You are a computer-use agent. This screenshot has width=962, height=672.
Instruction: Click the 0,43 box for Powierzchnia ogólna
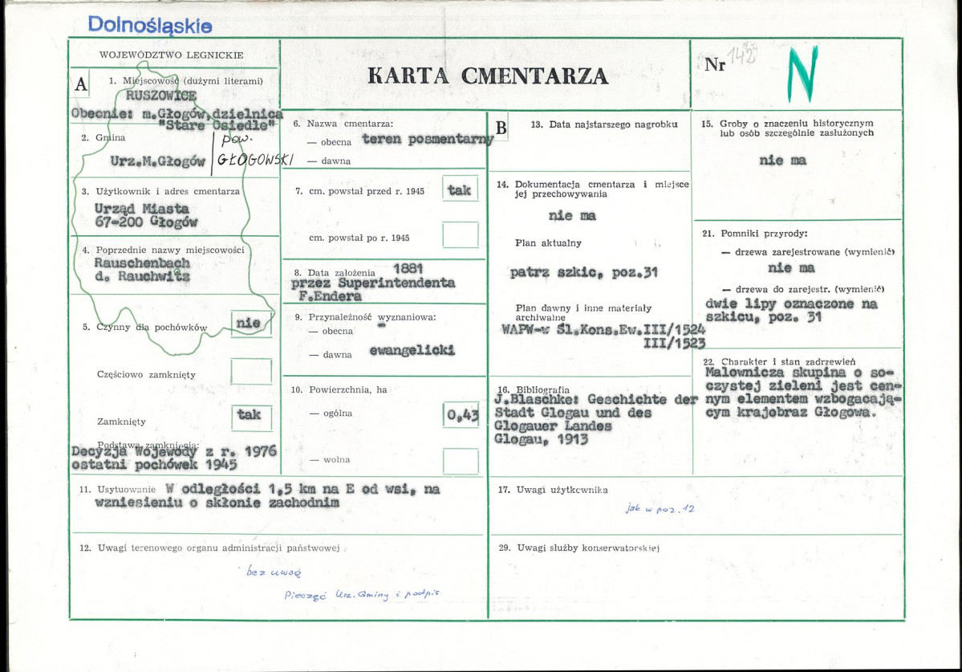(x=461, y=415)
